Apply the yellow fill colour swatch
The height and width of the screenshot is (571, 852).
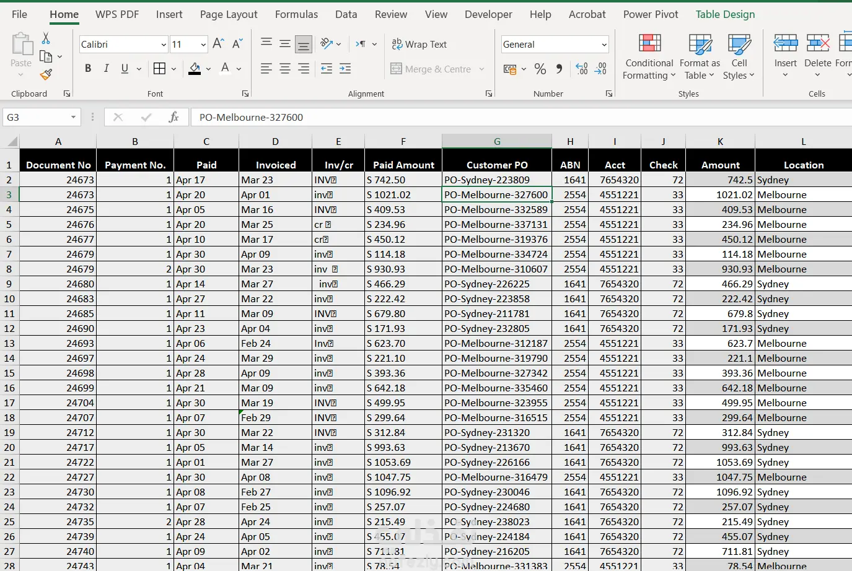click(195, 69)
